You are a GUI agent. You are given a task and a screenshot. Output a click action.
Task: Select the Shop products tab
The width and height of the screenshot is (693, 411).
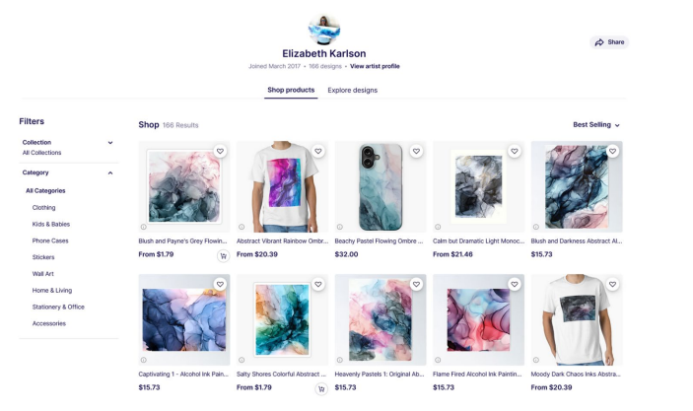click(x=291, y=90)
